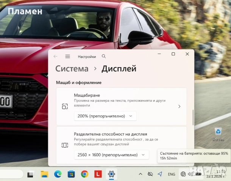Close the Settings window
Viewport: 231px width, 181px height.
[187, 54]
